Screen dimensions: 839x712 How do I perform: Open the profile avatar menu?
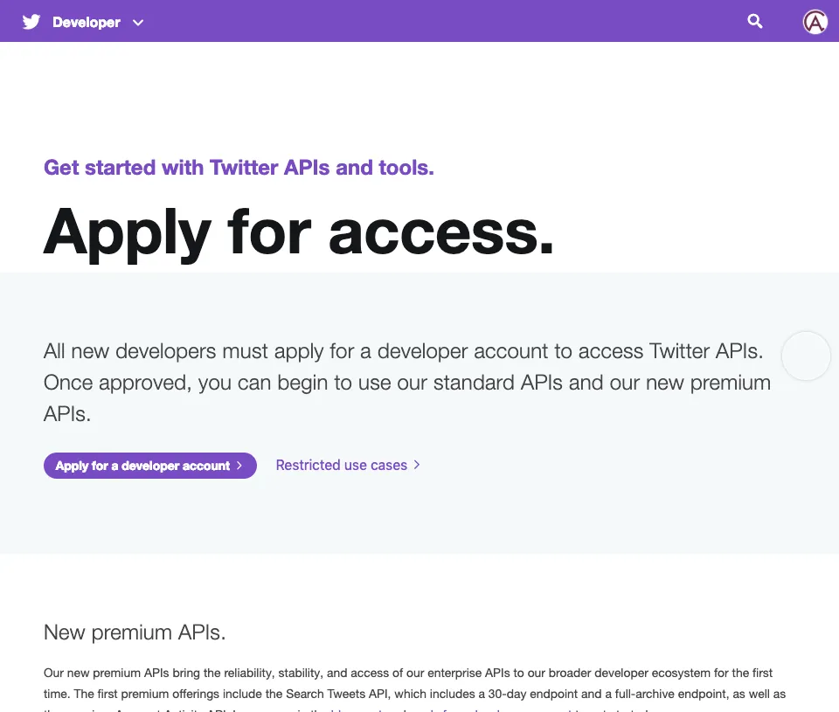[x=815, y=23]
